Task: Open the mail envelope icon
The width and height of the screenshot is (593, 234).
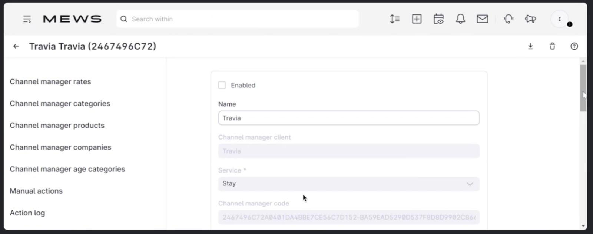Action: (x=482, y=19)
